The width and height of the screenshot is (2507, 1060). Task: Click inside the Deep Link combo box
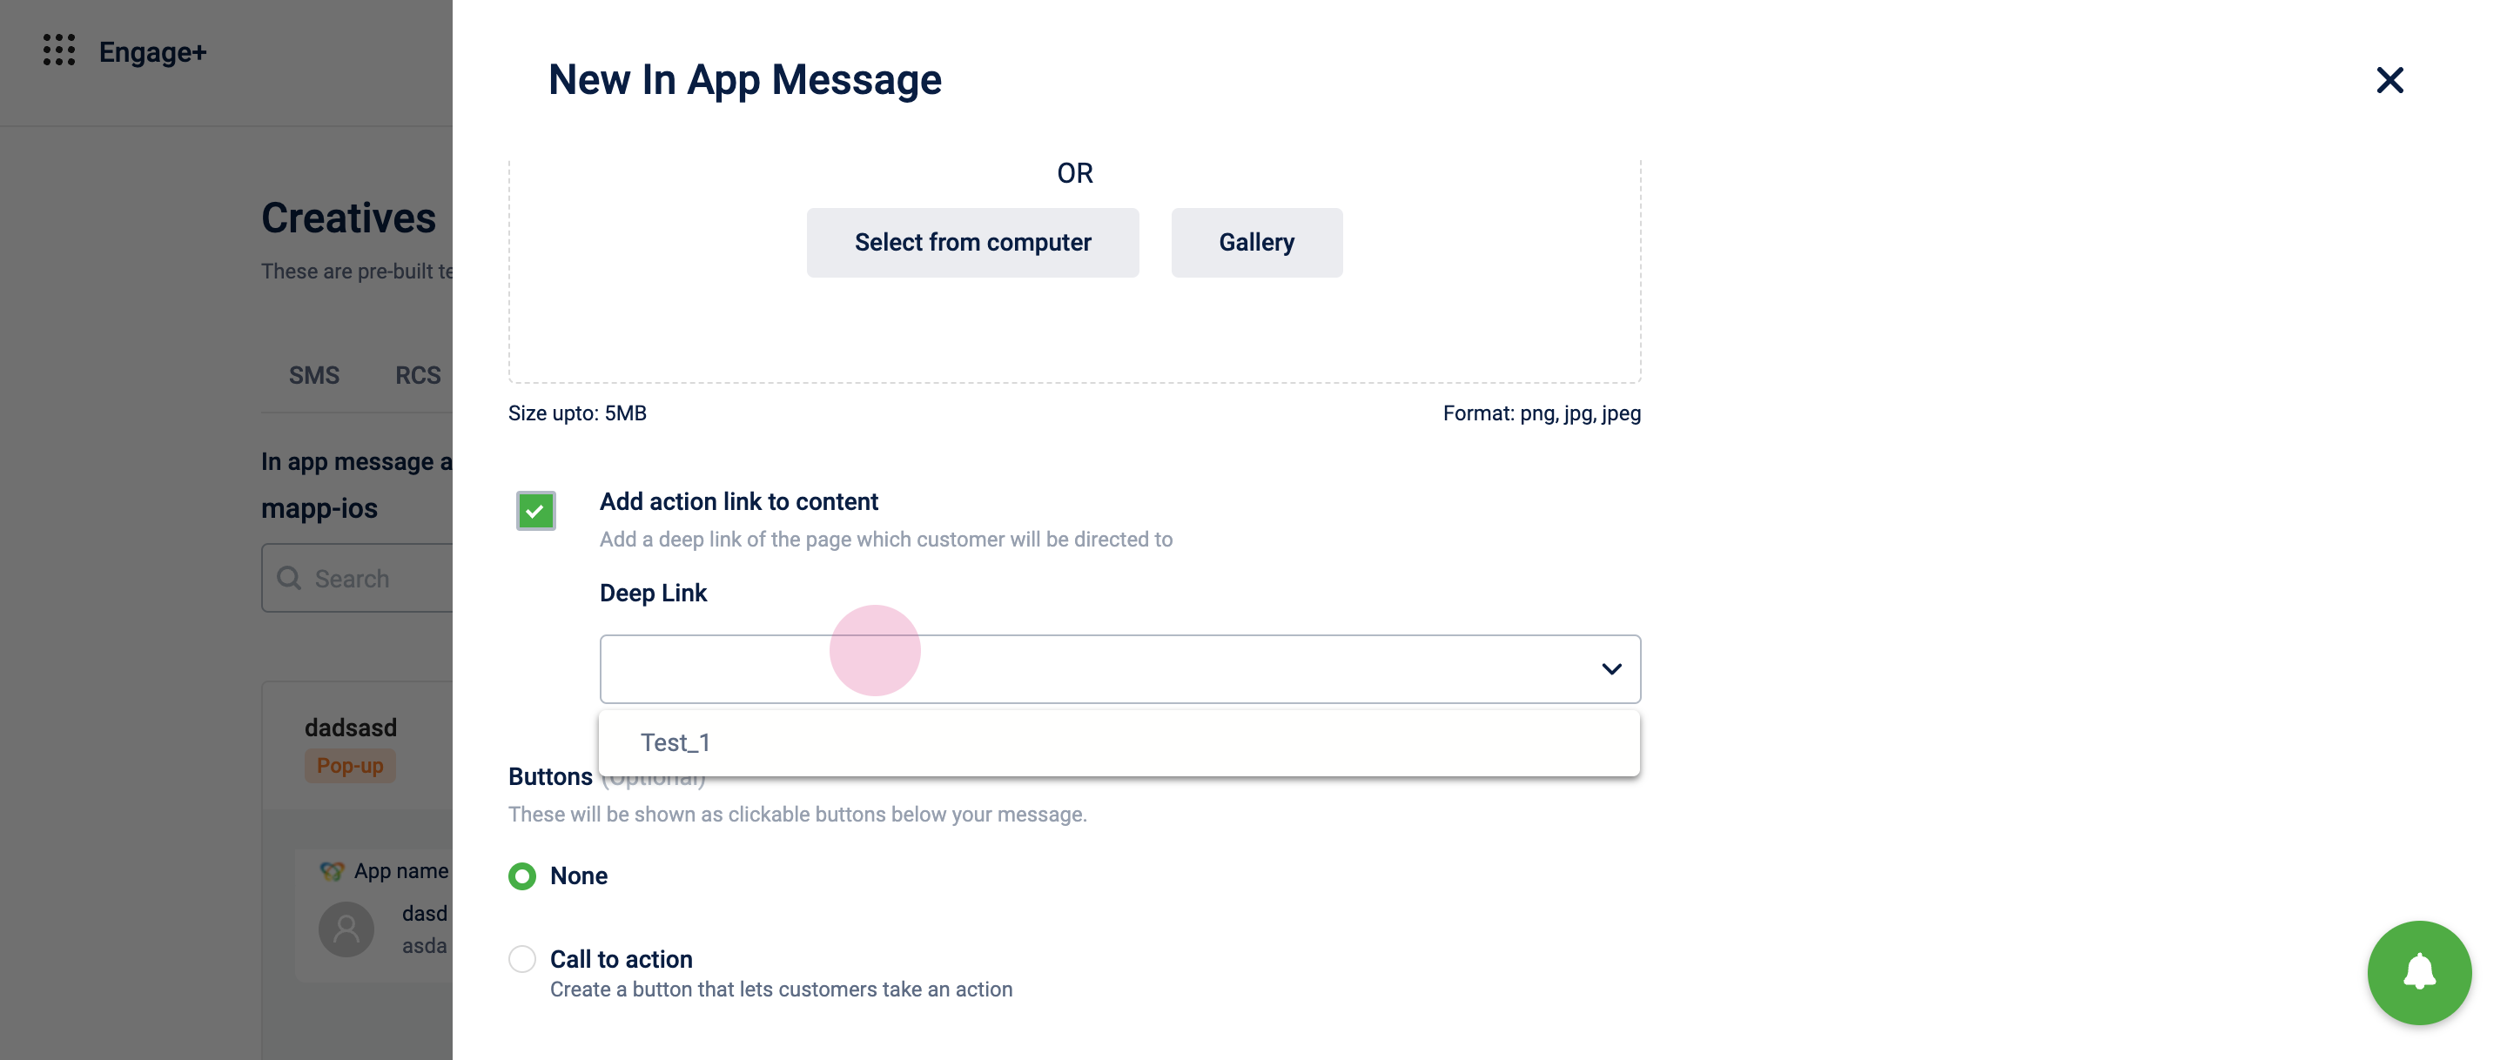coord(1120,668)
